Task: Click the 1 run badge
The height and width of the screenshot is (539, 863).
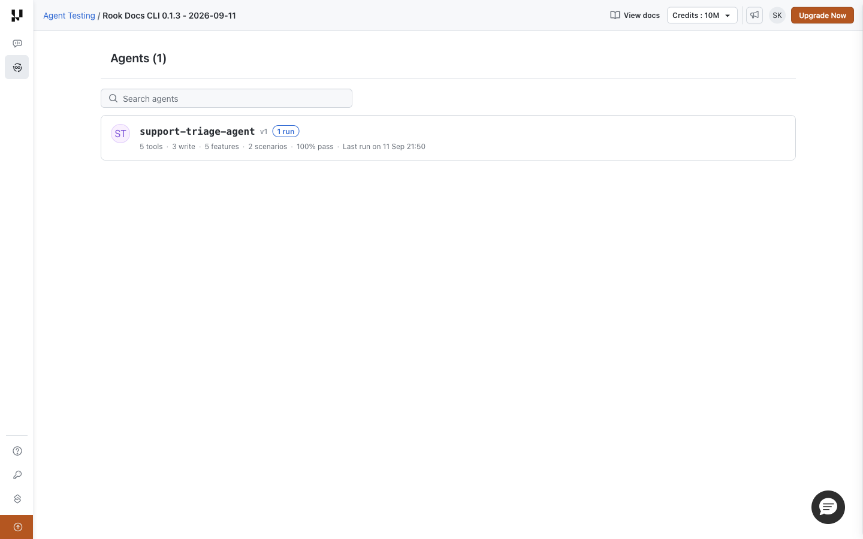Action: (x=286, y=131)
